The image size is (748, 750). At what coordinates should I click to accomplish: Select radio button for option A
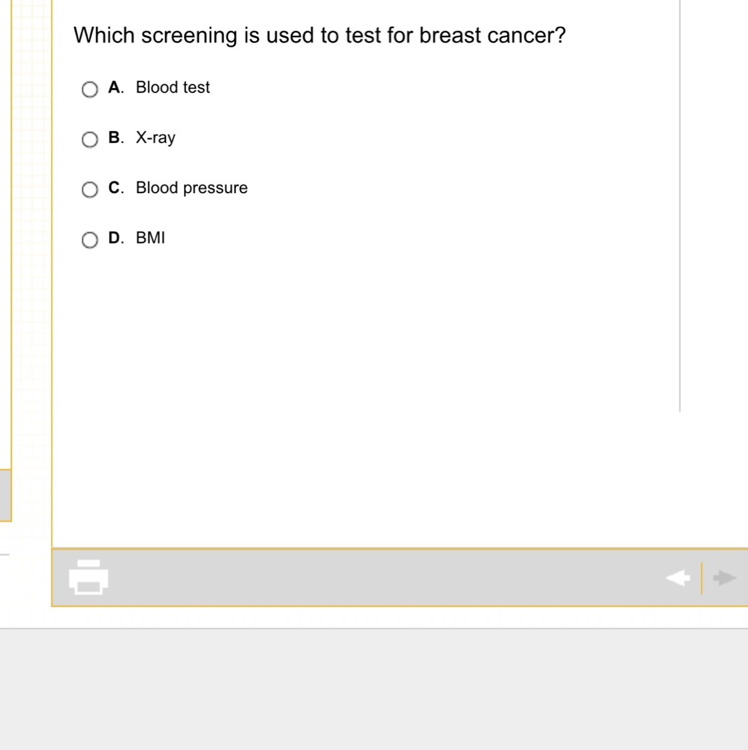[x=90, y=89]
